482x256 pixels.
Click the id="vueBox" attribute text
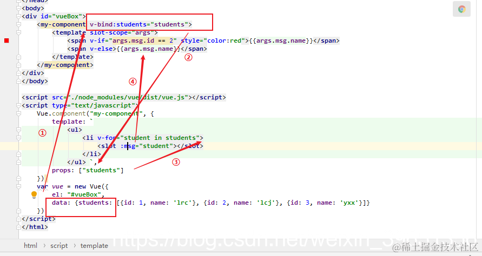[62, 16]
